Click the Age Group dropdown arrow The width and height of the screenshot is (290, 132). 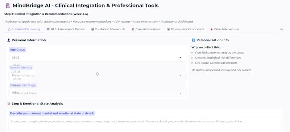pos(180,58)
